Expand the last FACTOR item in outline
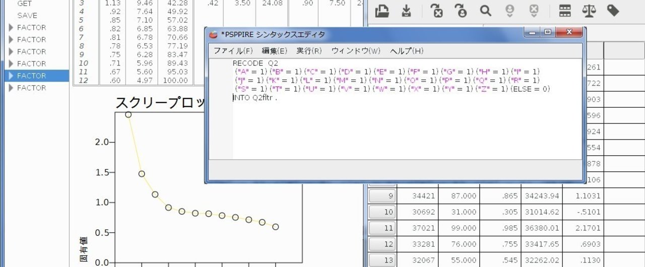The height and width of the screenshot is (267, 645). click(x=11, y=88)
